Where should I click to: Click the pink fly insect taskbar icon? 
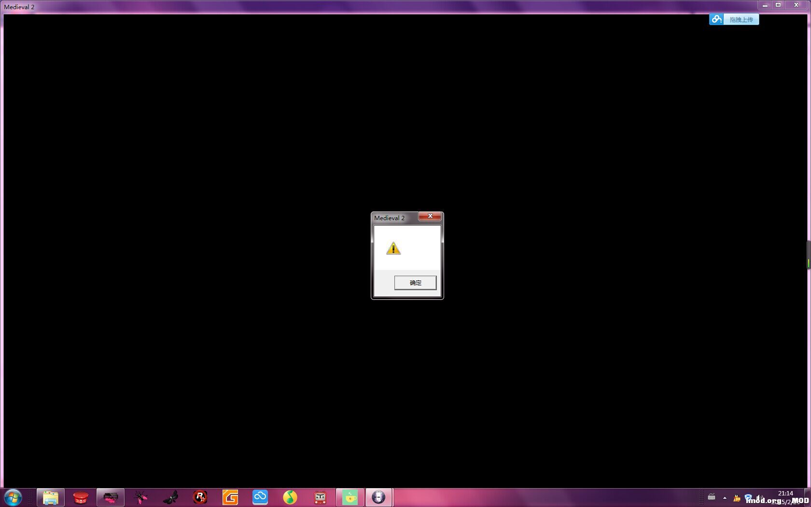[x=140, y=497]
